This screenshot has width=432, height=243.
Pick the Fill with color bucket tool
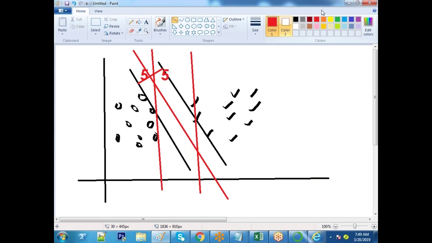[139, 22]
